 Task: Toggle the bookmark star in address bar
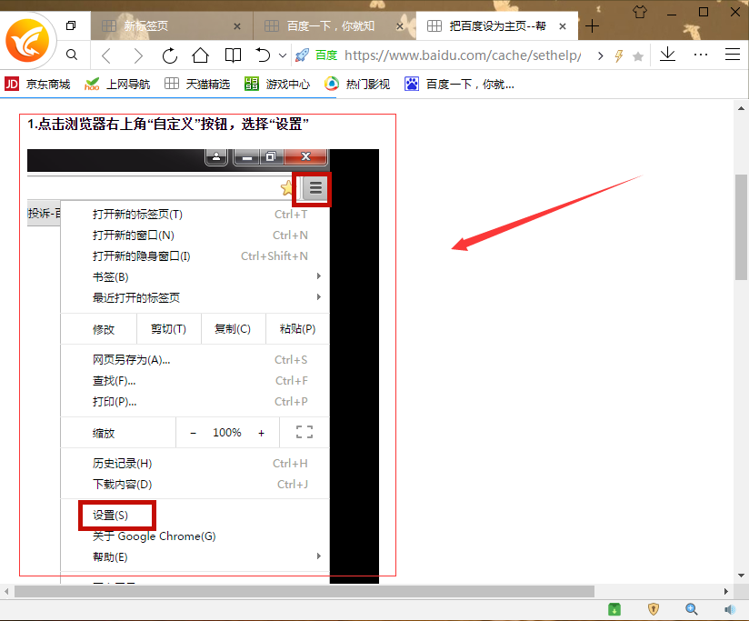point(638,55)
